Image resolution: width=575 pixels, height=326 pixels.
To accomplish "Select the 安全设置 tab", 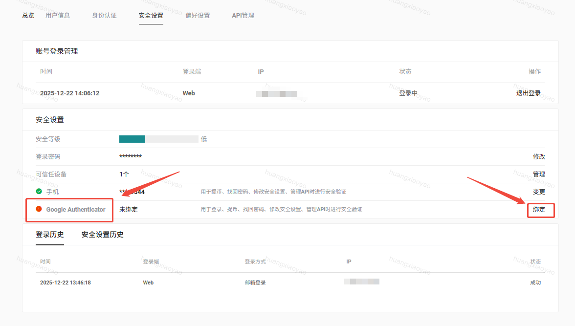I will (x=151, y=15).
